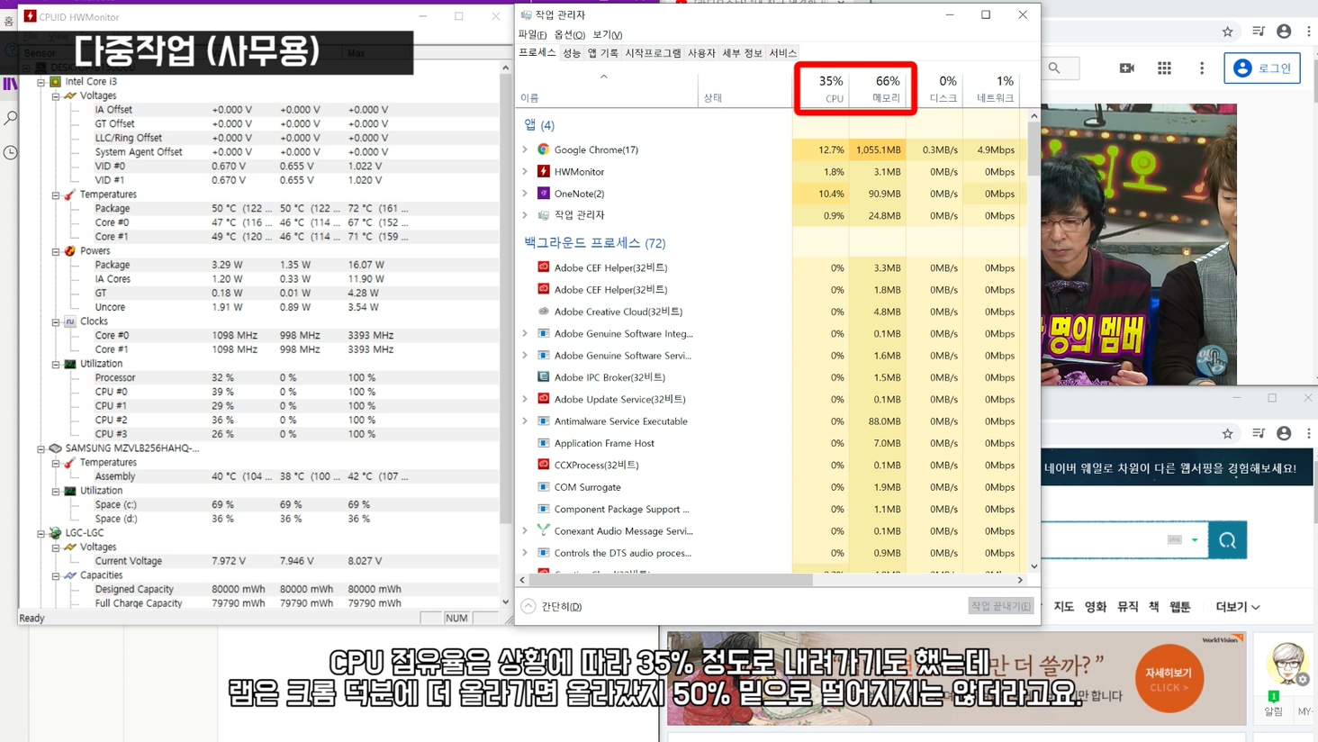Click the Google Chrome icon in process list
1318x742 pixels.
coord(544,149)
